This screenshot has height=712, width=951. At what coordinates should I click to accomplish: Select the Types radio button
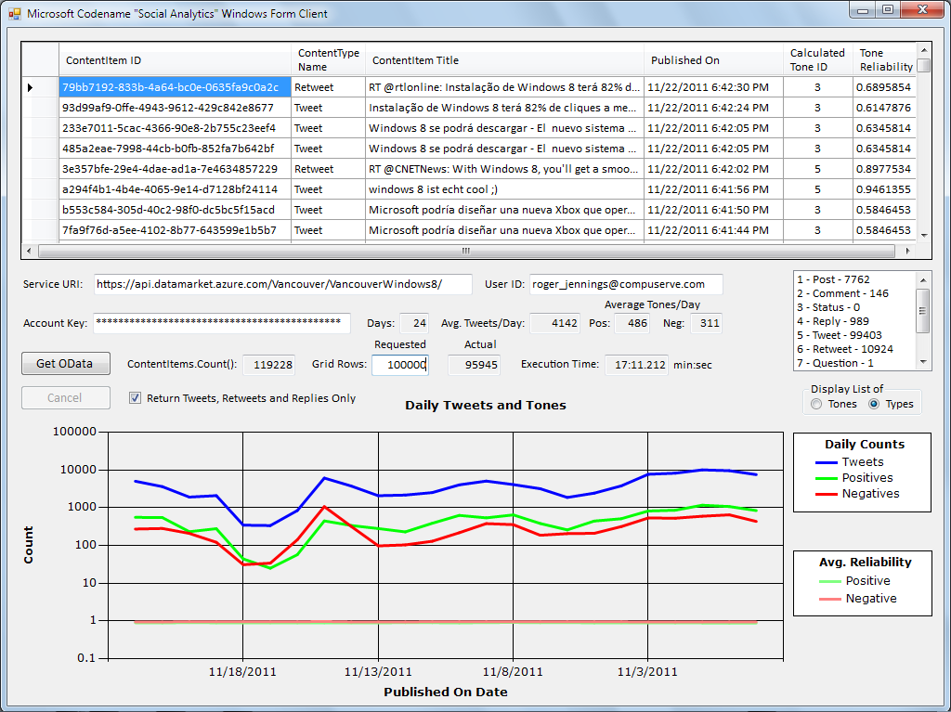coord(874,404)
